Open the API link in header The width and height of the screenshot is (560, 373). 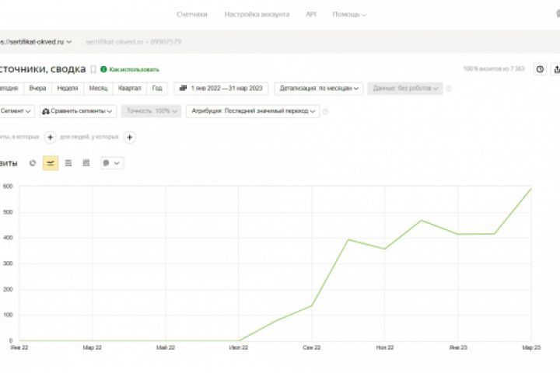click(310, 14)
